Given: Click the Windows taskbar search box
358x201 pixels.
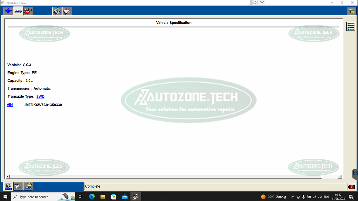Looking at the screenshot, I should point(38,197).
